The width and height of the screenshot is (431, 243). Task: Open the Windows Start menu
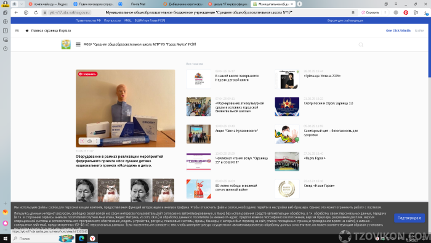[x=5, y=239]
